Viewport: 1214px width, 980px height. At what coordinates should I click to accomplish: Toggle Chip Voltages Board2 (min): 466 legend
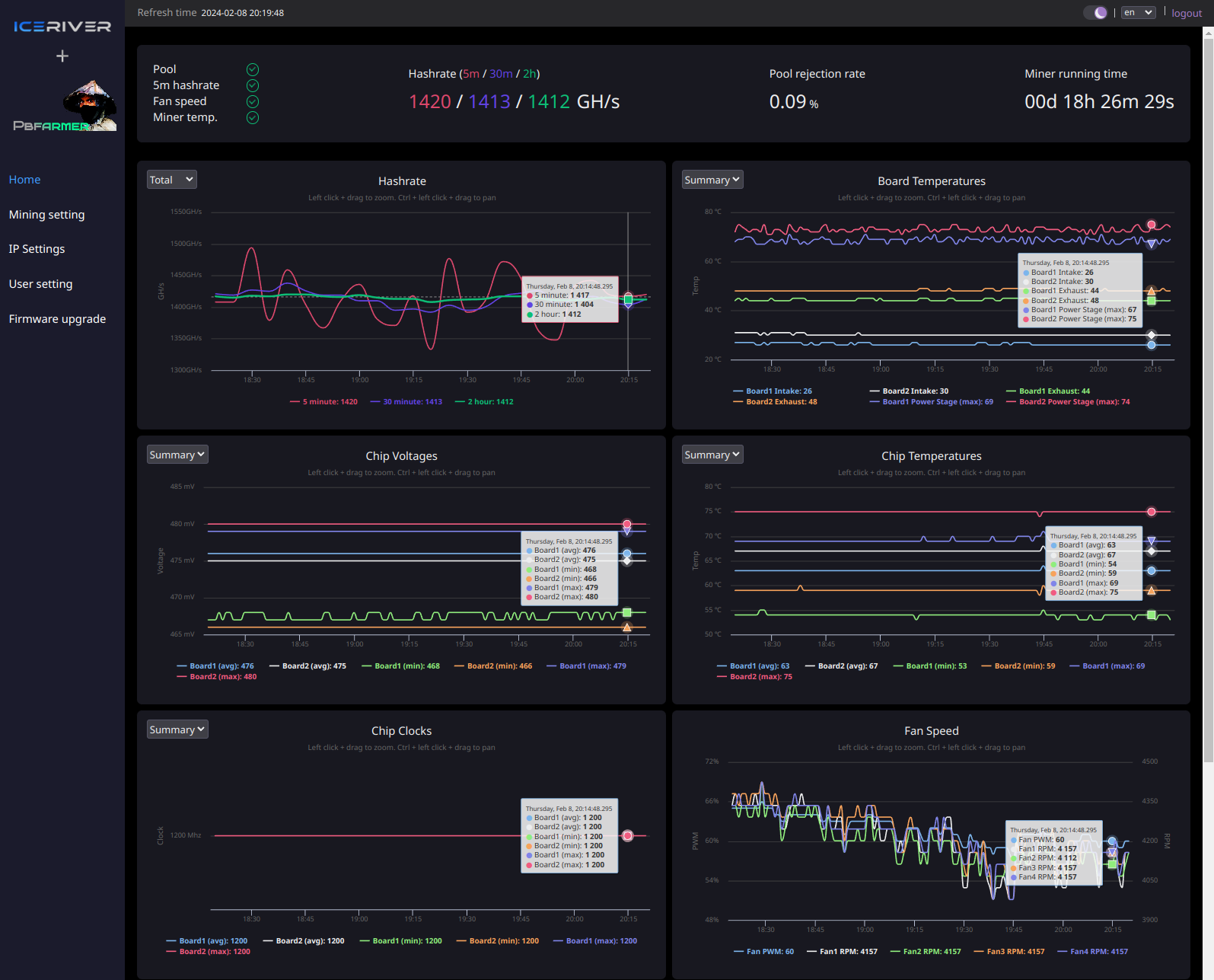coord(493,666)
